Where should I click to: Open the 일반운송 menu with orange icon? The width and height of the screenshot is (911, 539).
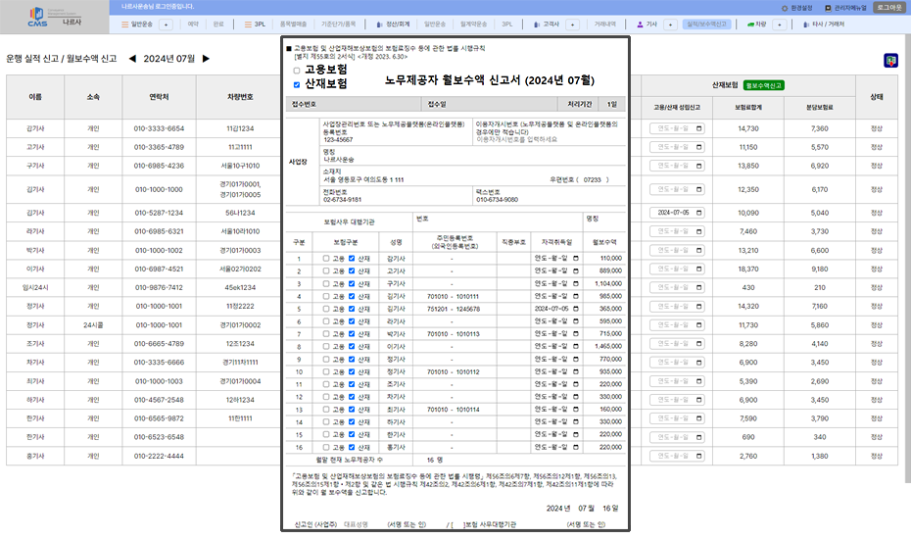pos(137,24)
